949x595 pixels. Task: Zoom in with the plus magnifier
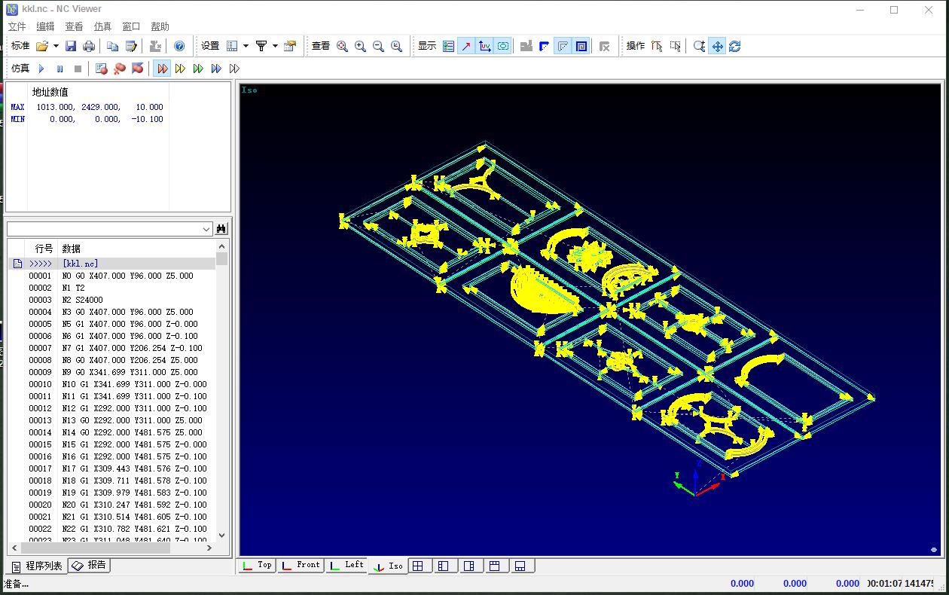coord(360,46)
